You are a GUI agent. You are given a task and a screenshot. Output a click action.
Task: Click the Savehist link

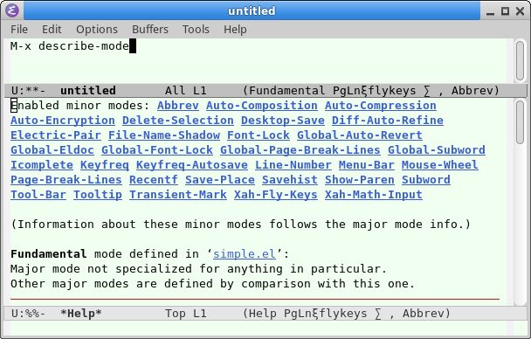point(290,180)
